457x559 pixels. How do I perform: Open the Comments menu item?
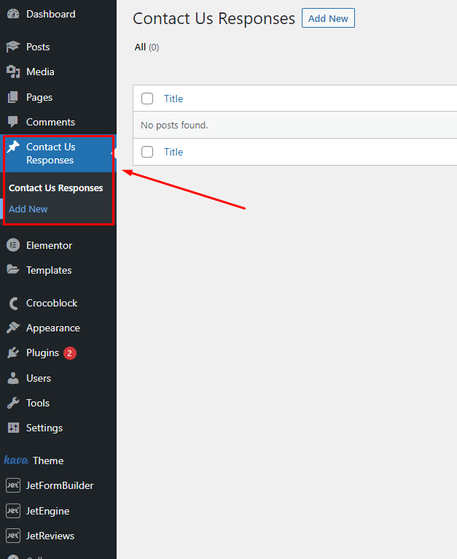[x=50, y=122]
